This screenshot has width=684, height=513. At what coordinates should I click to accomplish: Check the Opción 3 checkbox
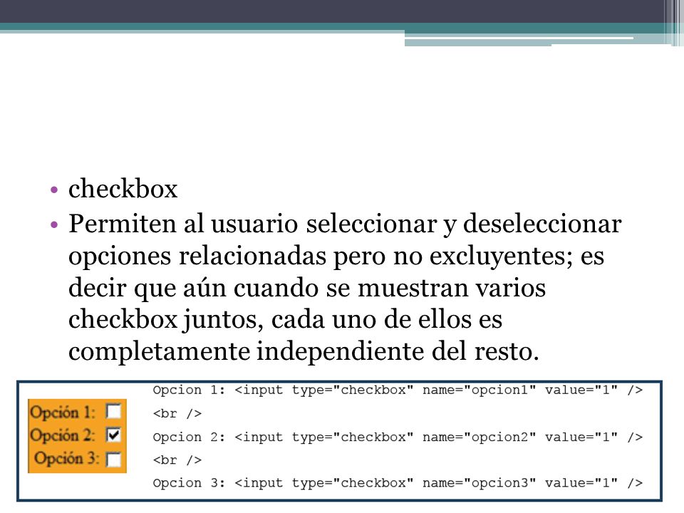click(113, 460)
